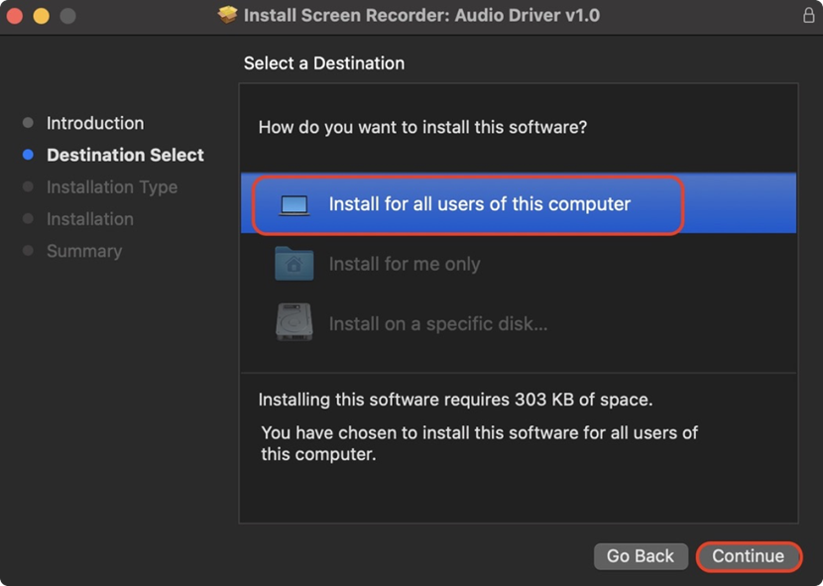Click the home folder icon
Image resolution: width=823 pixels, height=586 pixels.
pos(294,265)
